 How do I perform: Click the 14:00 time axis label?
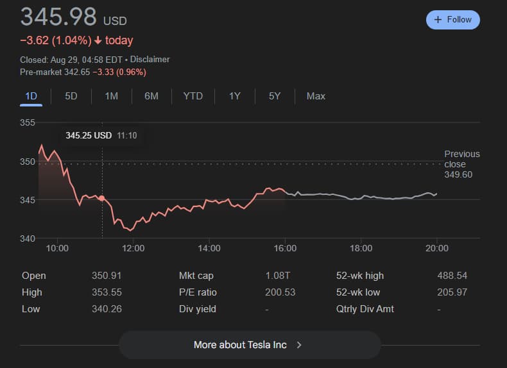pos(209,248)
